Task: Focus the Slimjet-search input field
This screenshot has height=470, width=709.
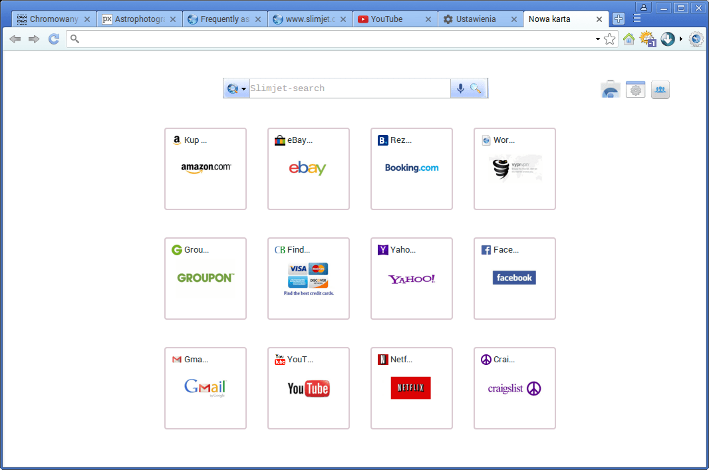Action: [350, 88]
